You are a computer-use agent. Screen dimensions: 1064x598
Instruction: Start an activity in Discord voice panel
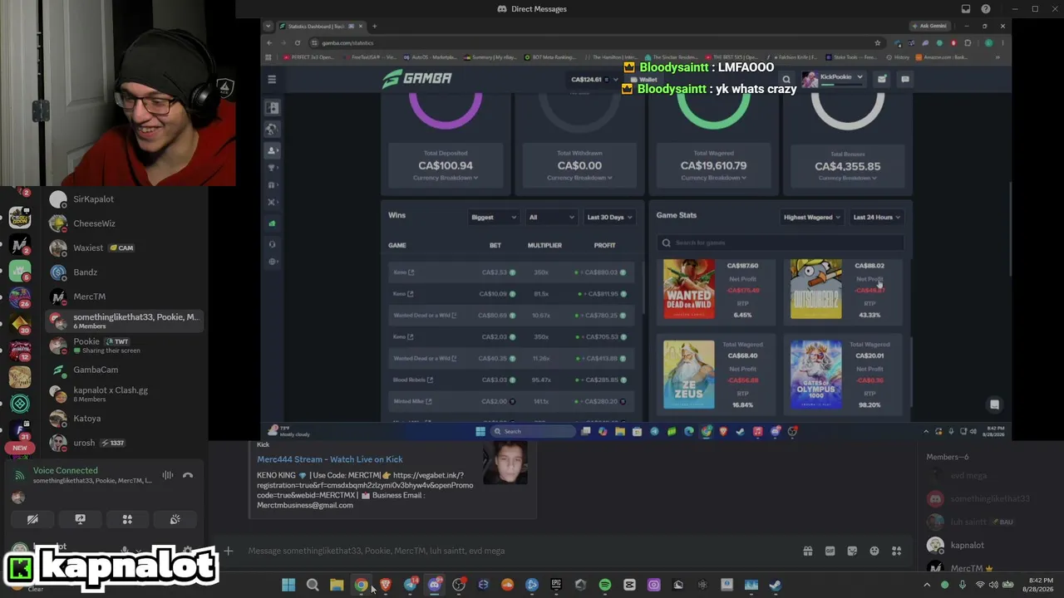pyautogui.click(x=127, y=519)
